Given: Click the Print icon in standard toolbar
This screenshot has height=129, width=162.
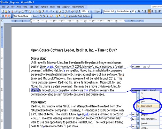Looking at the screenshot, I should tap(19, 11).
